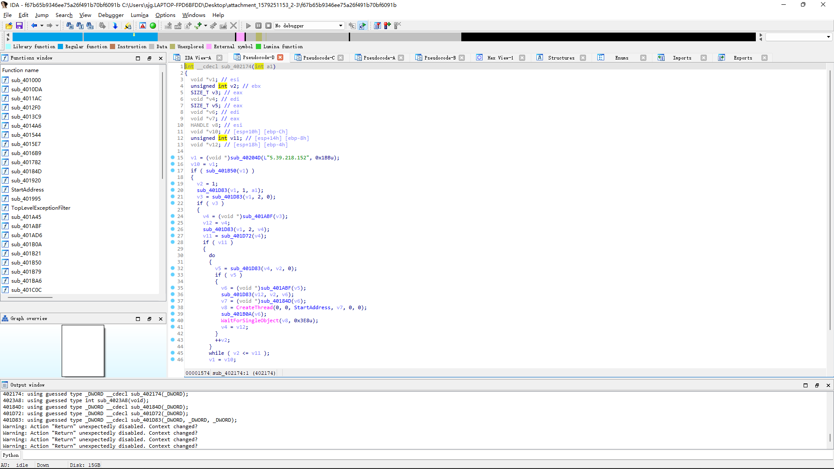This screenshot has height=469, width=834.
Task: Toggle breakpoint dot on line 38
Action: coord(172,307)
